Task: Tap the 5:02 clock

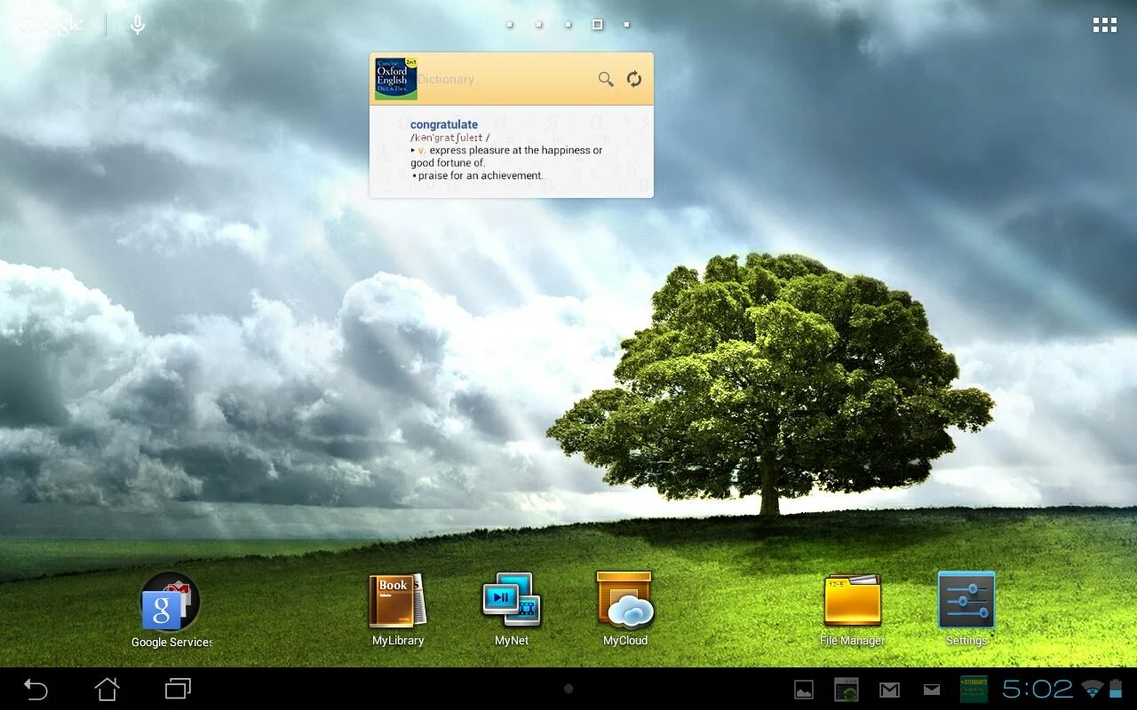Action: coord(1038,689)
